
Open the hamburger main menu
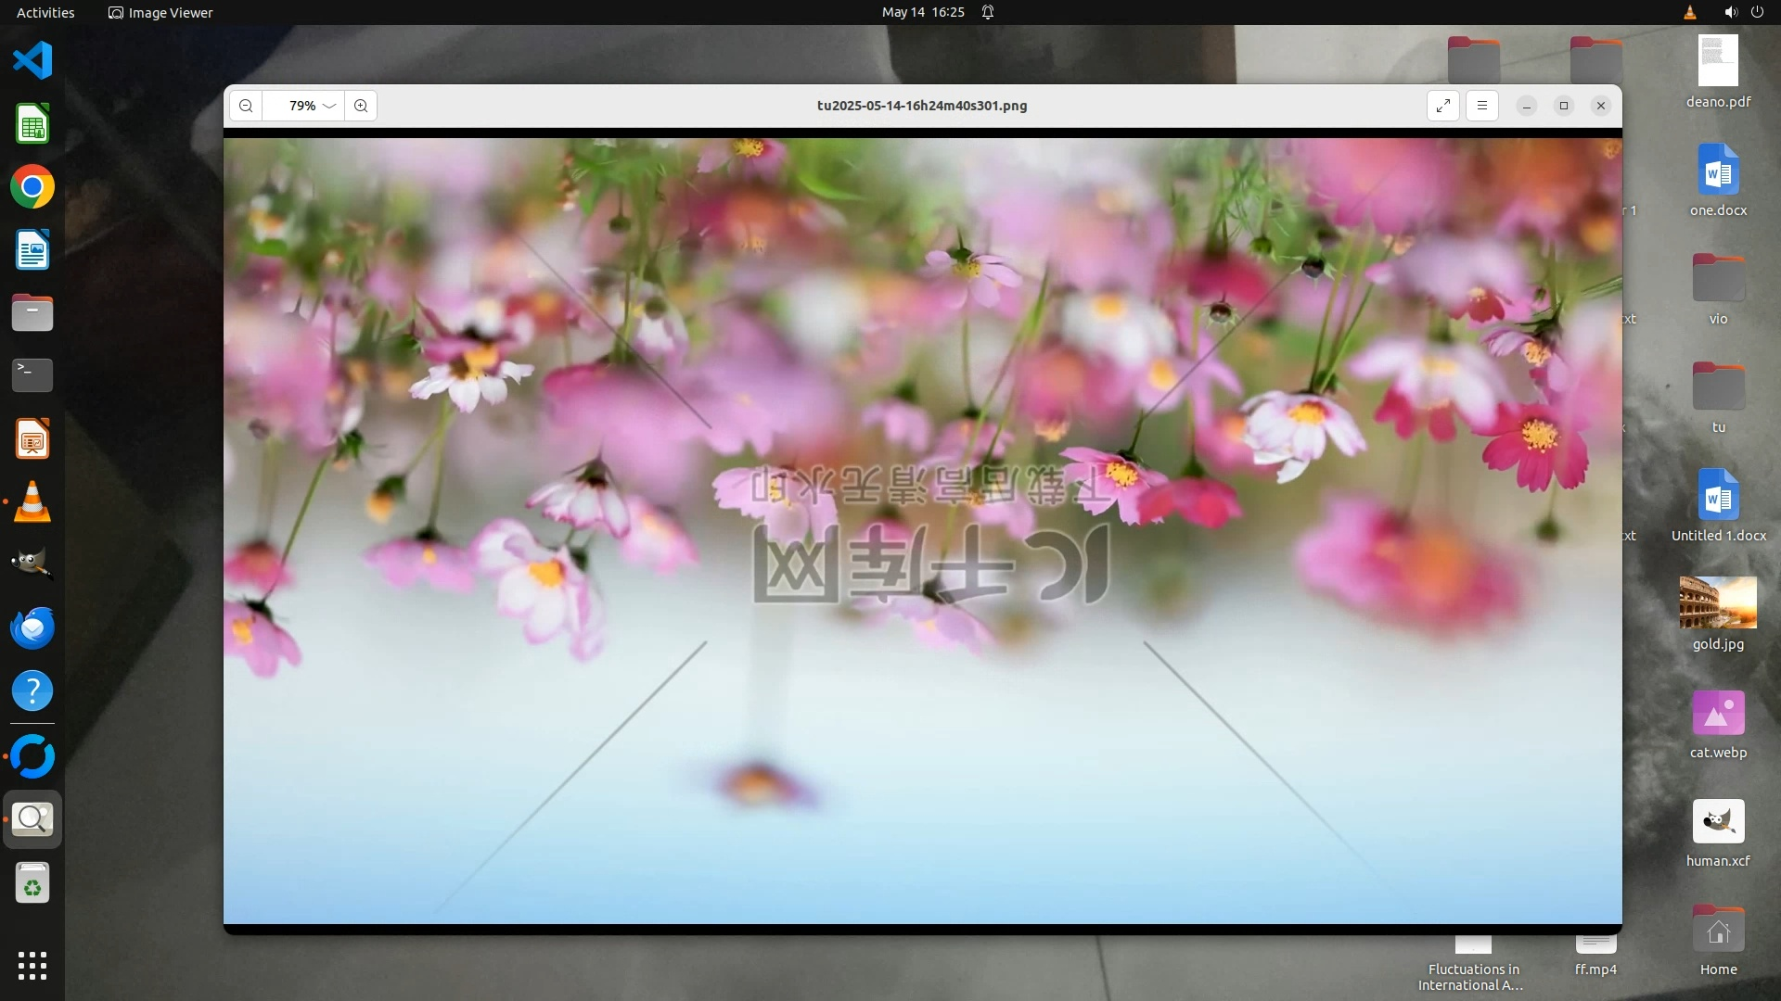click(x=1482, y=106)
